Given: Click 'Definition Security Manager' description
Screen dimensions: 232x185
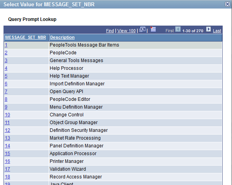Looking at the screenshot, I should point(79,130).
